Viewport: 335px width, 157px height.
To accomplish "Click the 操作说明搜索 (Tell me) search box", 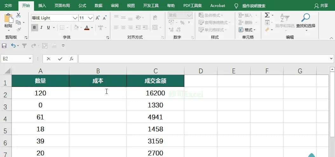I will pos(254,6).
